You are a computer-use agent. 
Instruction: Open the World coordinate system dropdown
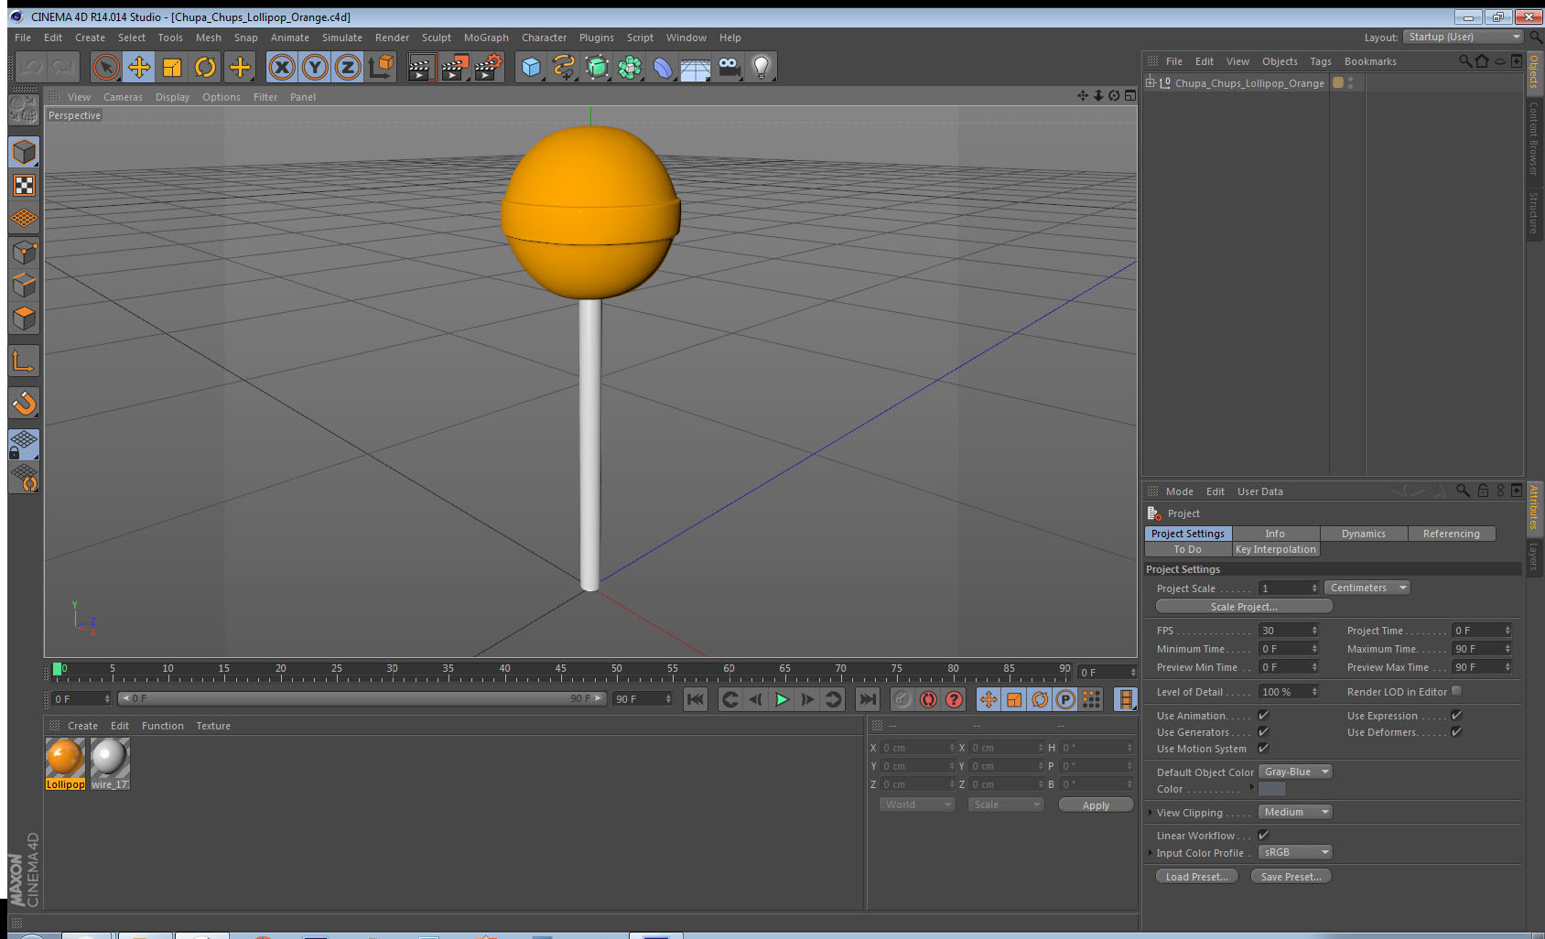coord(917,804)
